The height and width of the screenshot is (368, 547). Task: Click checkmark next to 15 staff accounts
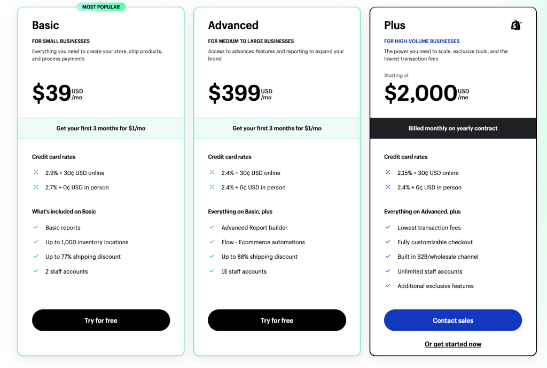click(x=212, y=271)
